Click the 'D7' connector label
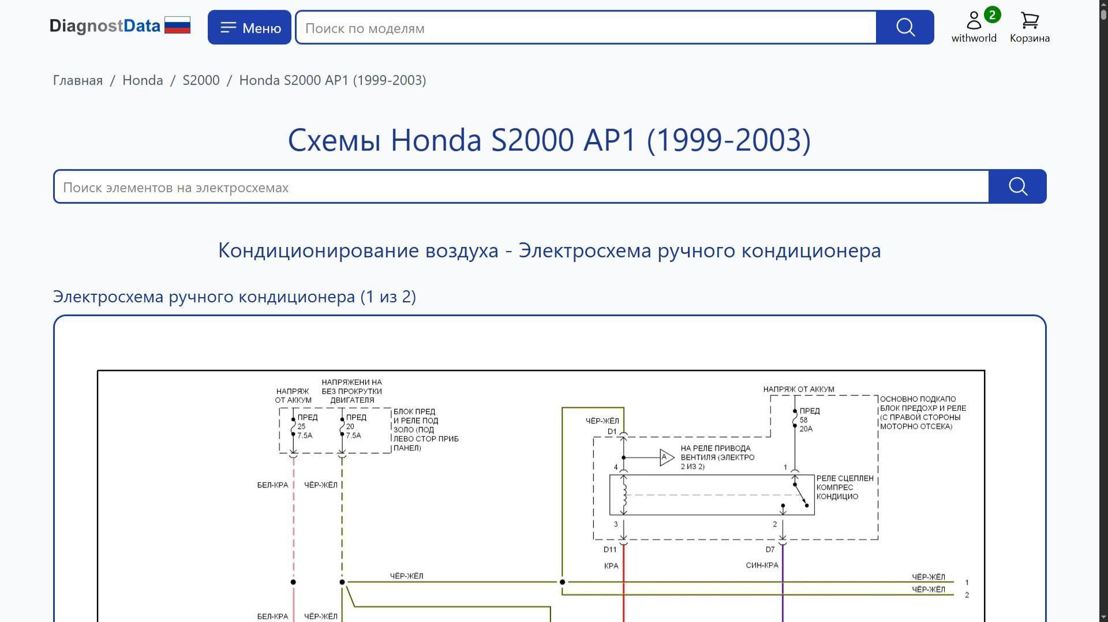The image size is (1108, 622). coord(770,550)
